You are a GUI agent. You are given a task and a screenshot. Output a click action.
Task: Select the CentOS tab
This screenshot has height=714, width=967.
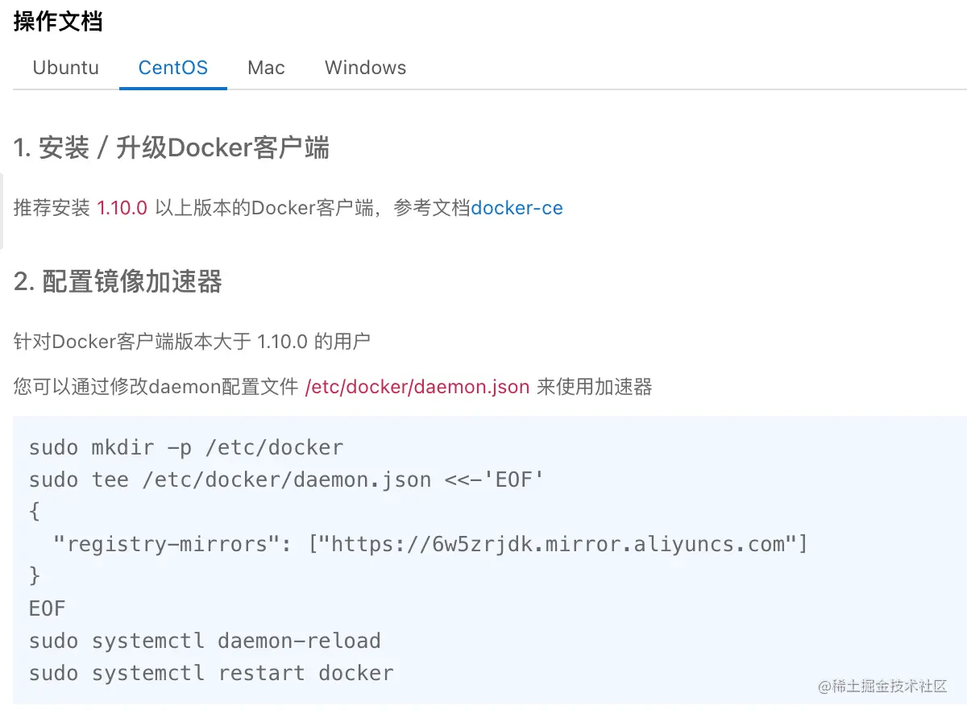click(173, 68)
